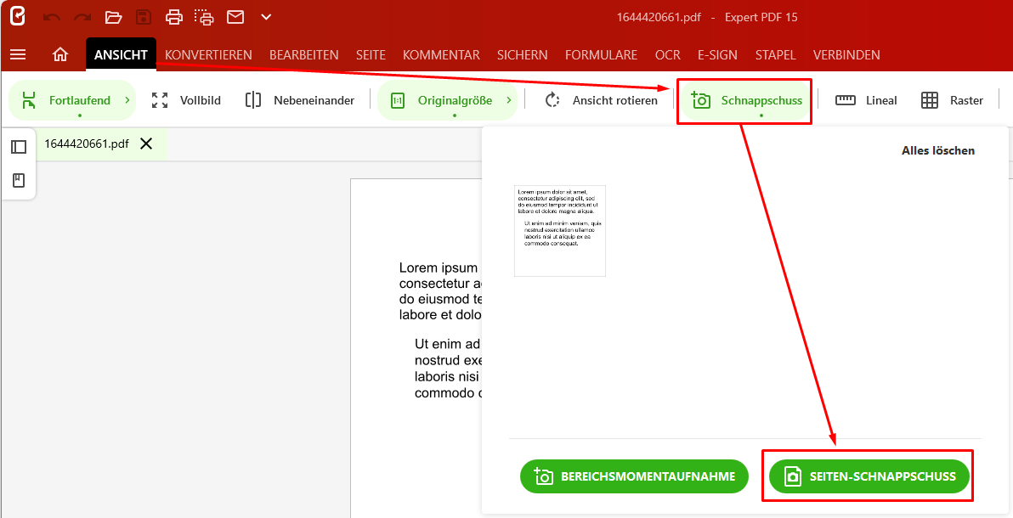Click Alles löschen to clear snapshots
Screen dimensions: 1013x518
(x=938, y=150)
